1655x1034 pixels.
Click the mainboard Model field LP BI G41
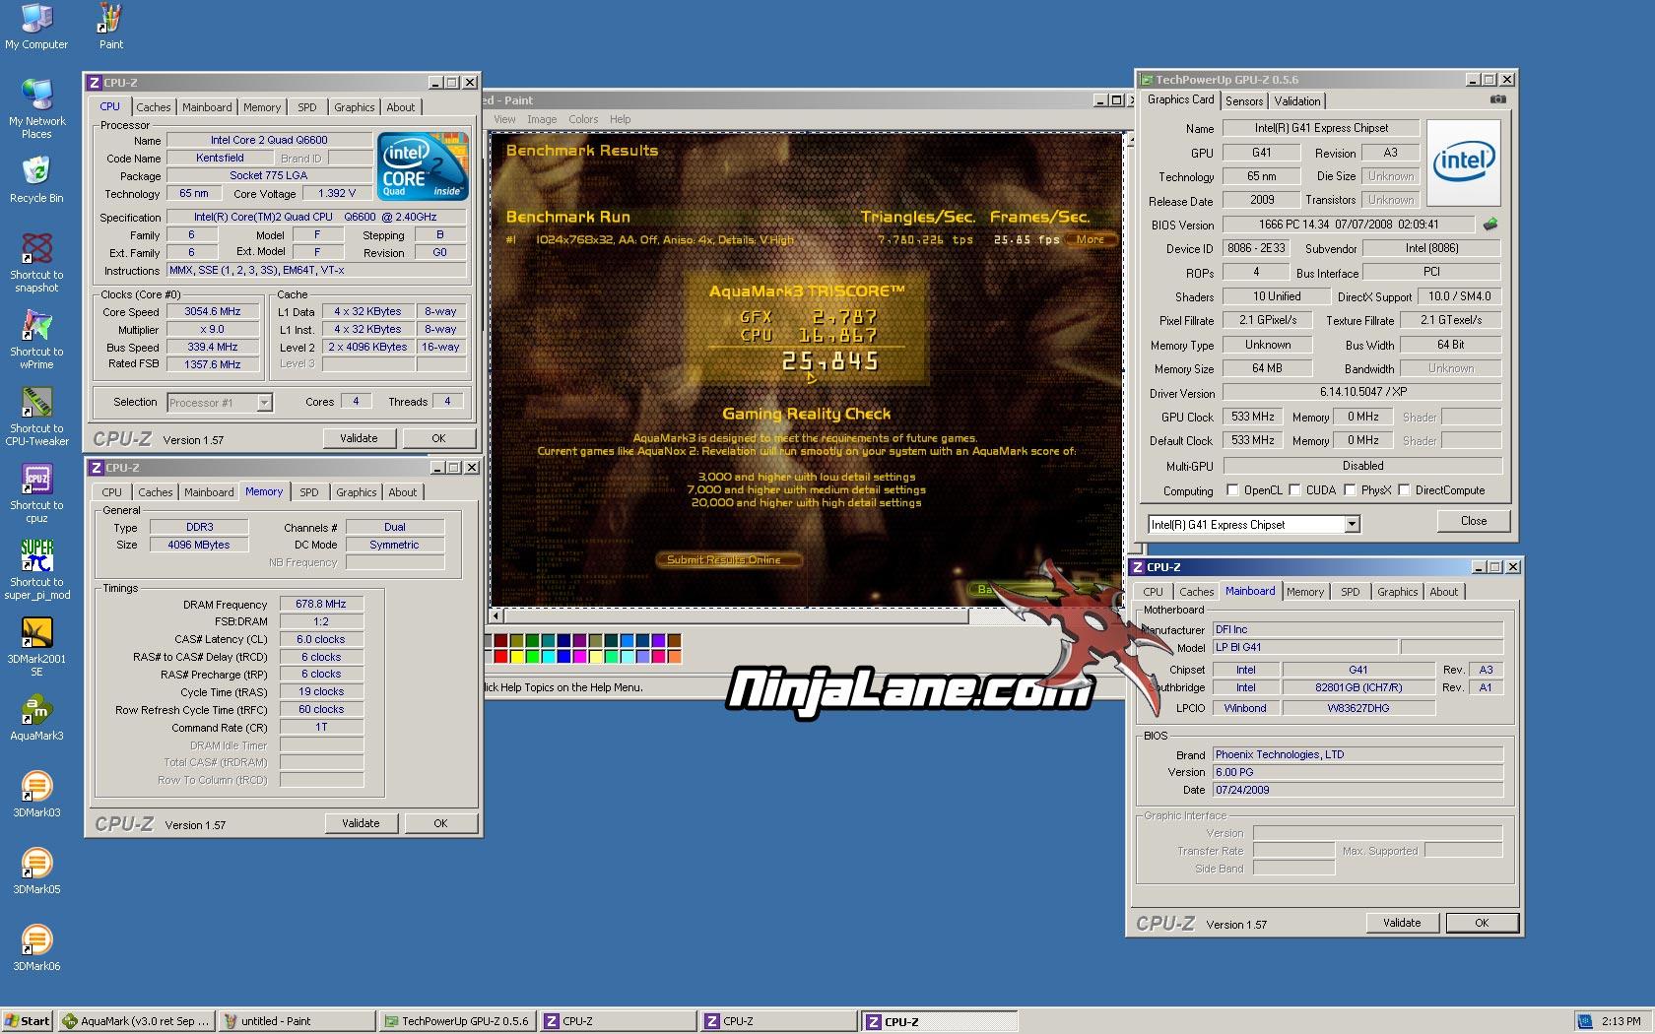click(1305, 647)
